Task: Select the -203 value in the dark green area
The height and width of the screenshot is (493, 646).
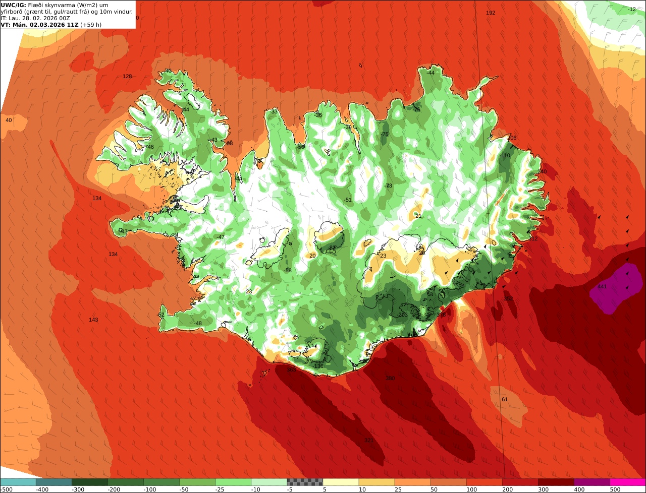Action: (402, 315)
